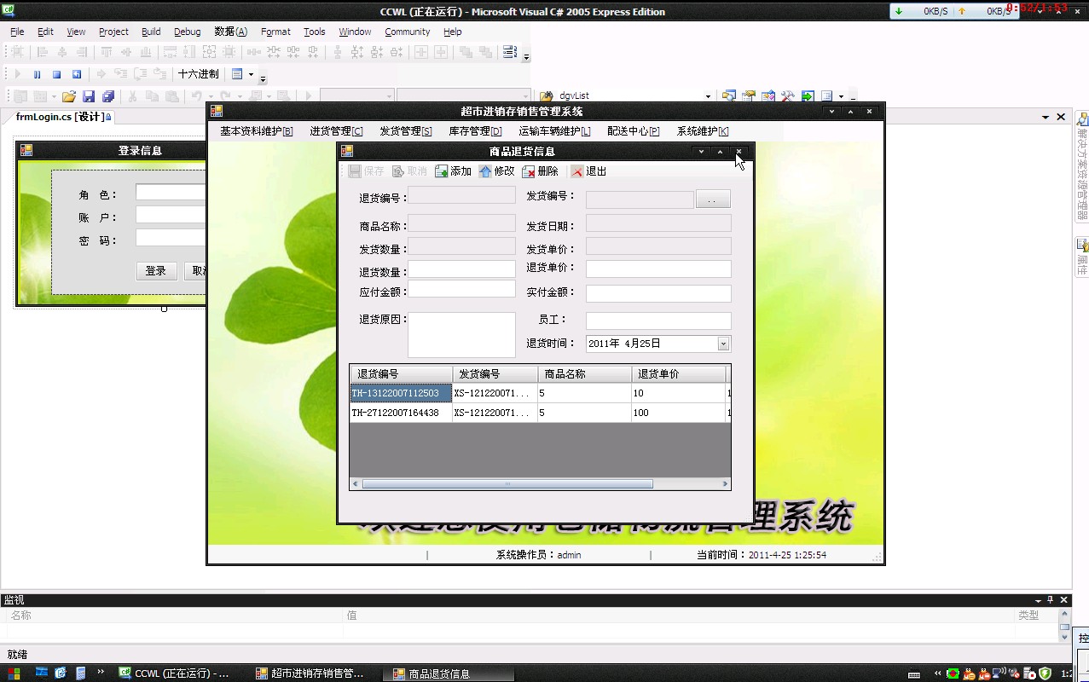Stop debugging with the blue square icon

[x=56, y=74]
